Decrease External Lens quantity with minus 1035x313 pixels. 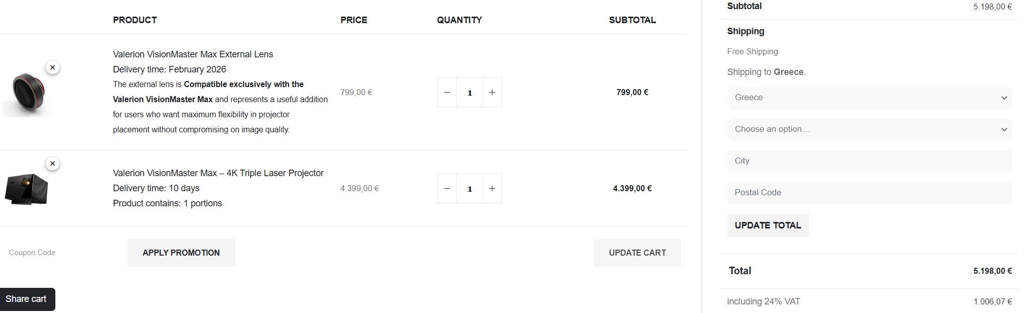tap(447, 92)
